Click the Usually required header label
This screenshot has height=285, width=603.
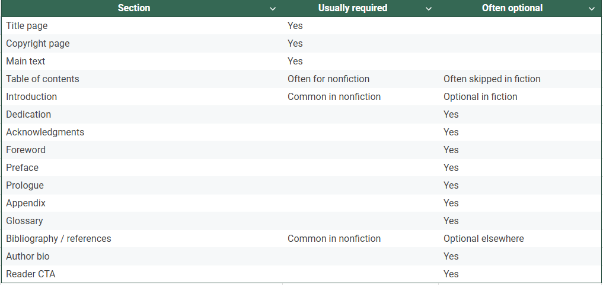[352, 8]
